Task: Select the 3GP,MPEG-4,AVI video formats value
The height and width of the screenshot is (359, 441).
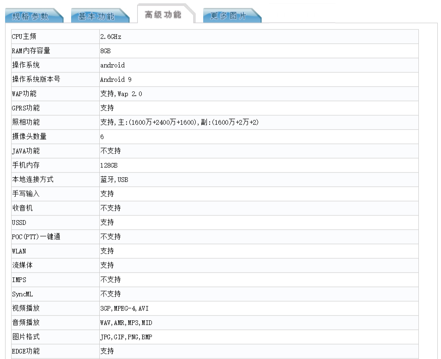Action: [x=124, y=308]
